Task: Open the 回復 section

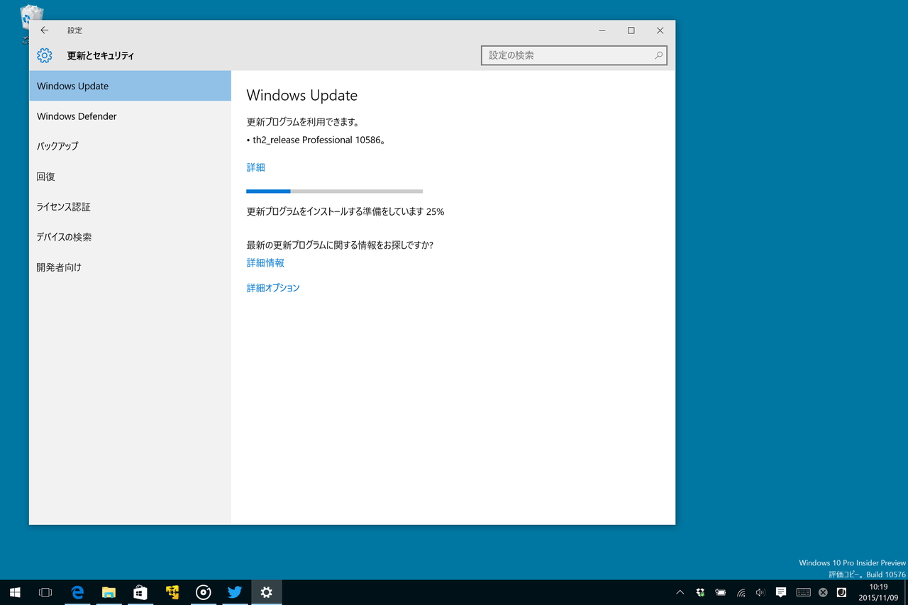Action: coord(130,177)
